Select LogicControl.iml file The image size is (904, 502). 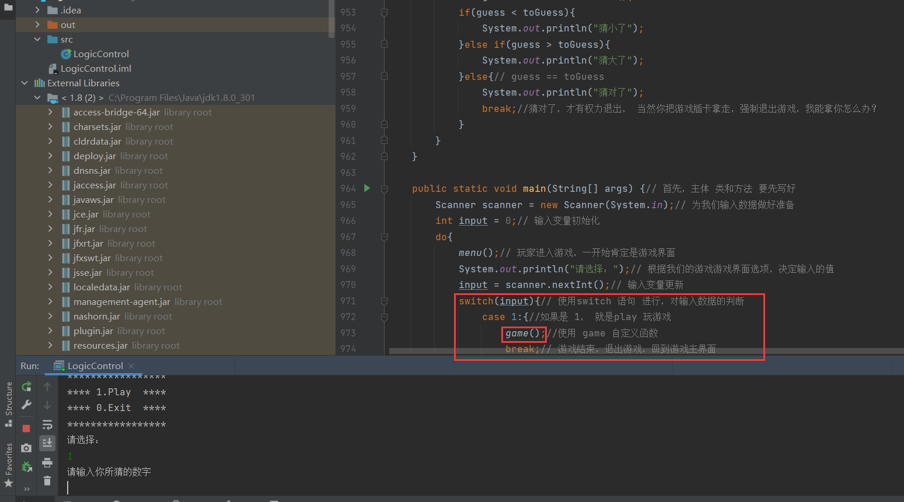[x=96, y=68]
